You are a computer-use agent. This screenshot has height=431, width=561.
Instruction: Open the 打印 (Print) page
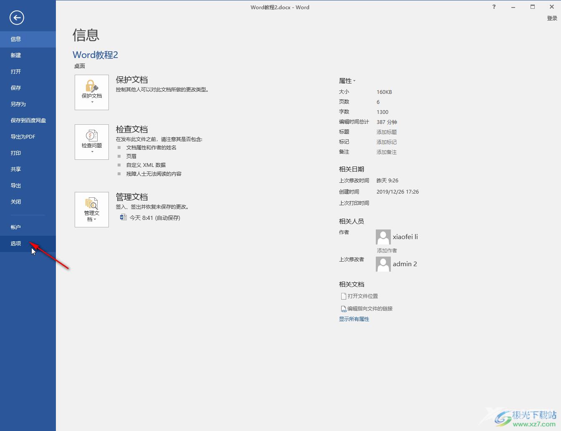tap(28, 153)
